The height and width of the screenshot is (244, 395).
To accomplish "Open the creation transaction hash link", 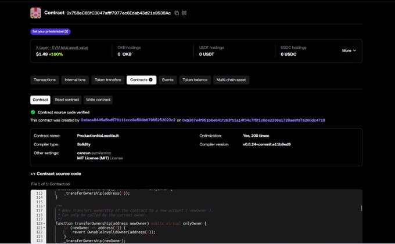I will point(254,120).
